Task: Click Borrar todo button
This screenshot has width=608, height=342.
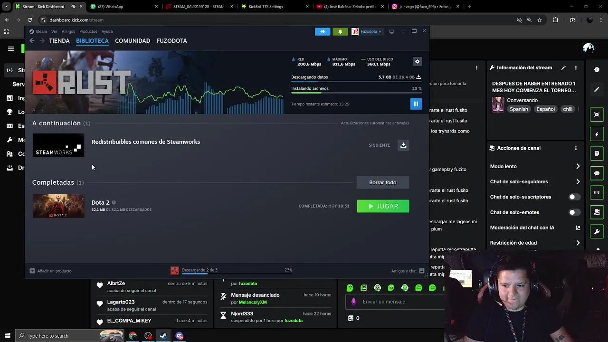Action: coord(383,182)
